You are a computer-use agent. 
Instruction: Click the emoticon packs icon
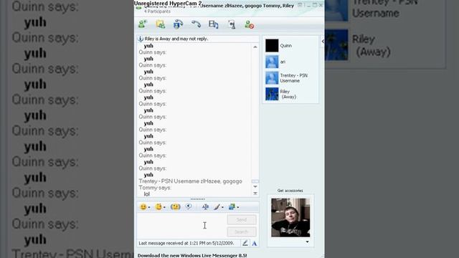pos(232,207)
